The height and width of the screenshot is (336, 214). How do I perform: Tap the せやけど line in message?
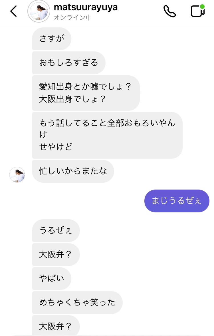point(56,147)
